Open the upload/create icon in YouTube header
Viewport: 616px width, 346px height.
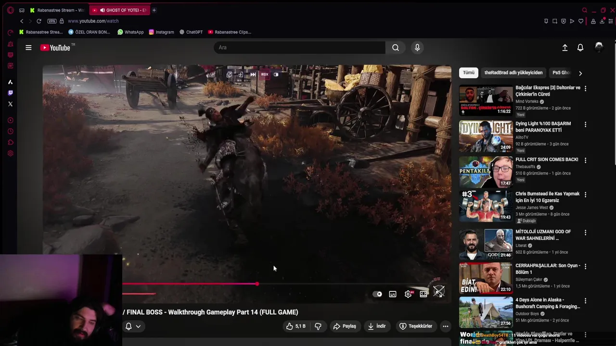point(565,48)
